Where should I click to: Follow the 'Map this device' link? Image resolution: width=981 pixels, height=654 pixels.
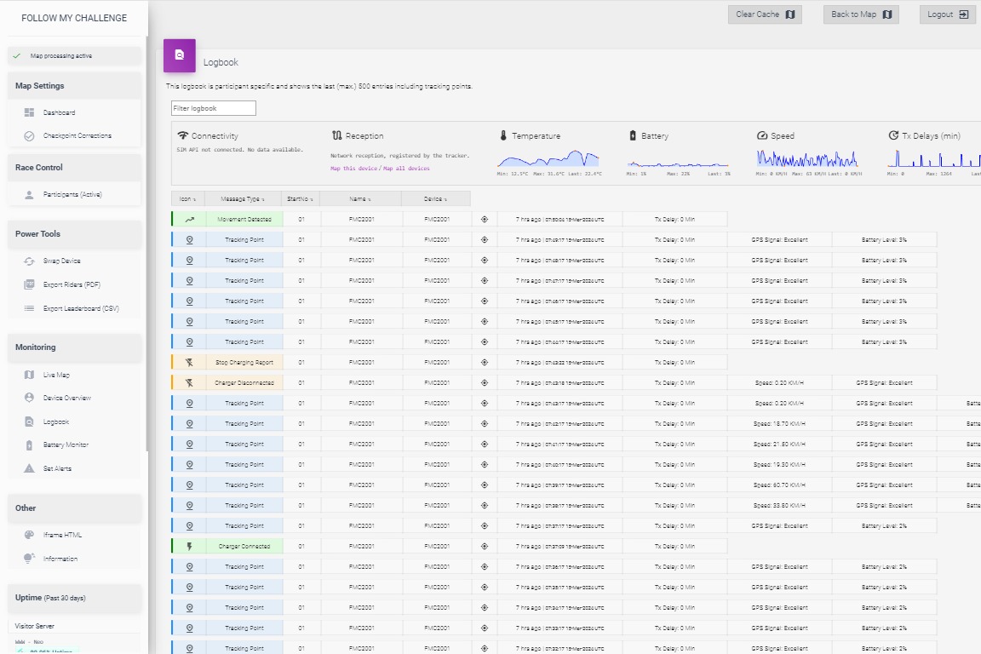pyautogui.click(x=354, y=169)
